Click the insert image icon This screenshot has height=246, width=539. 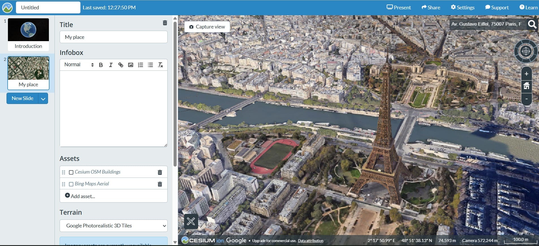tap(131, 65)
